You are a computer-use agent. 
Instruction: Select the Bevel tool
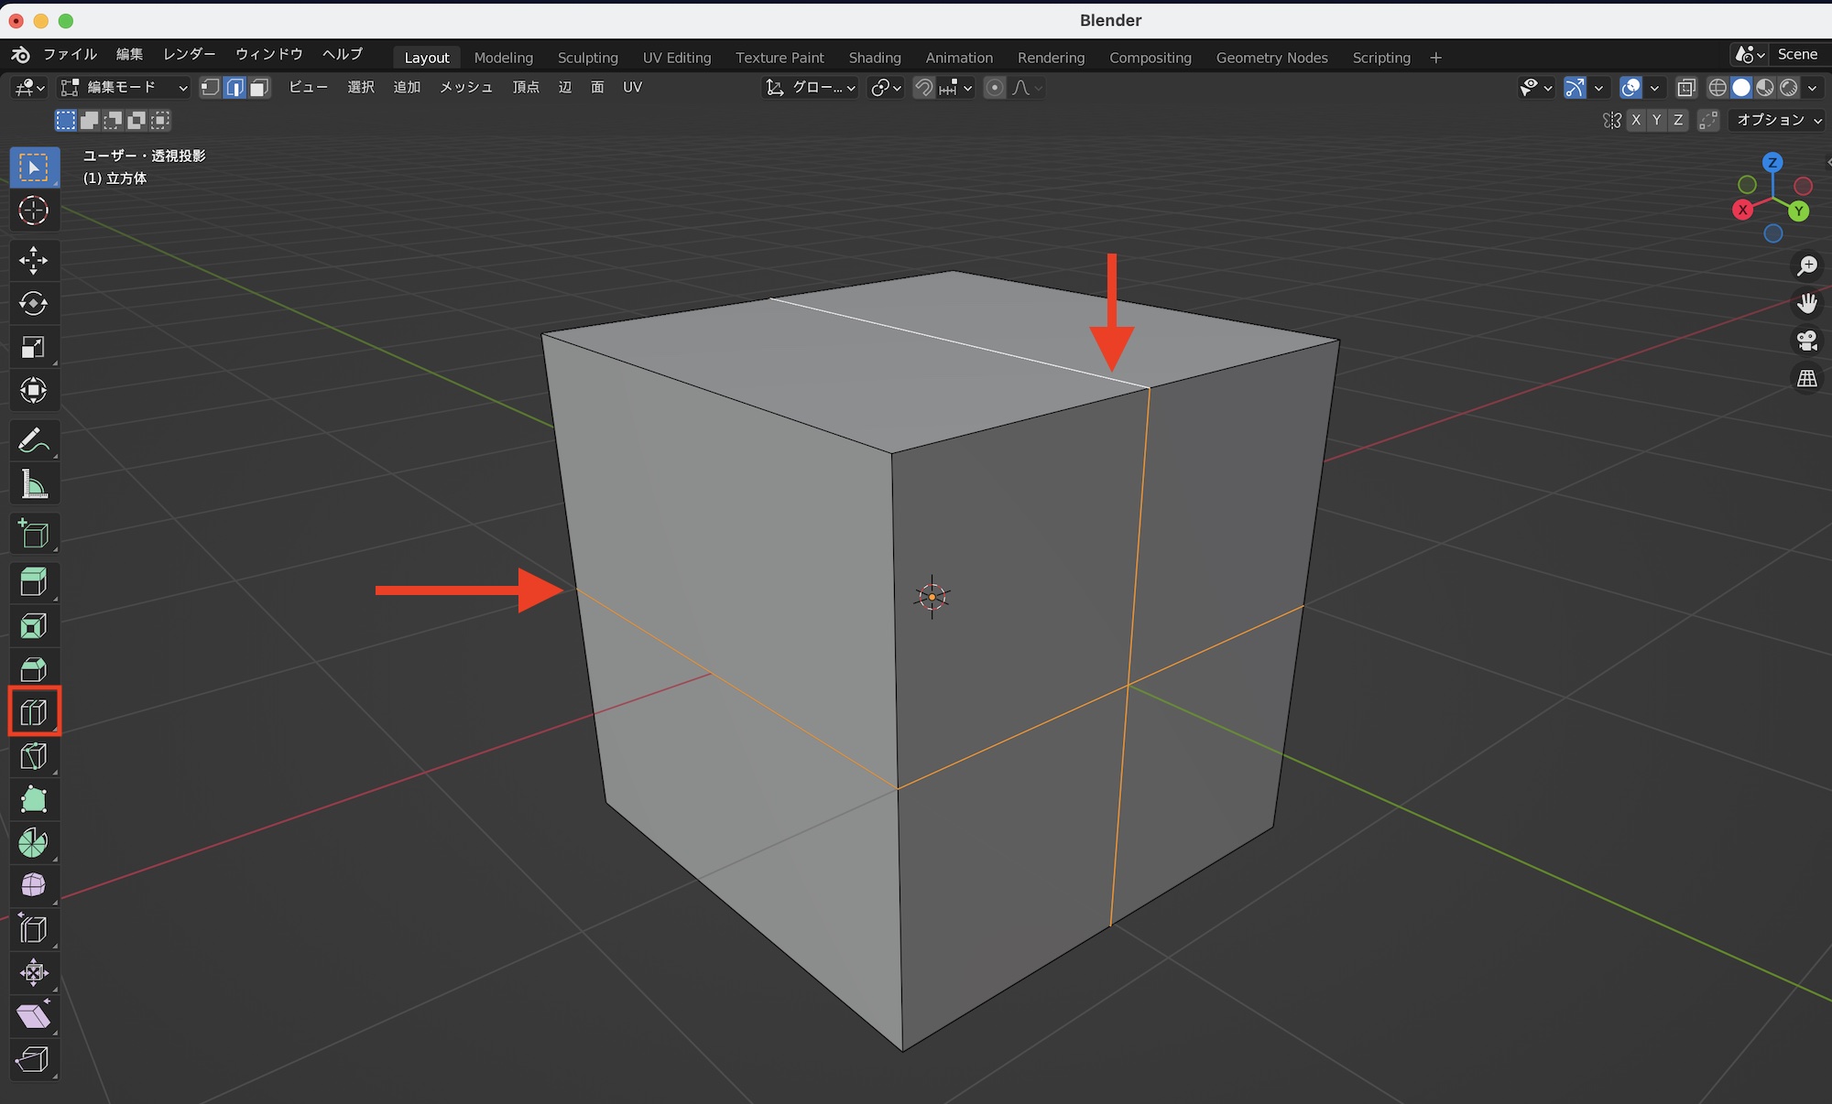[34, 669]
